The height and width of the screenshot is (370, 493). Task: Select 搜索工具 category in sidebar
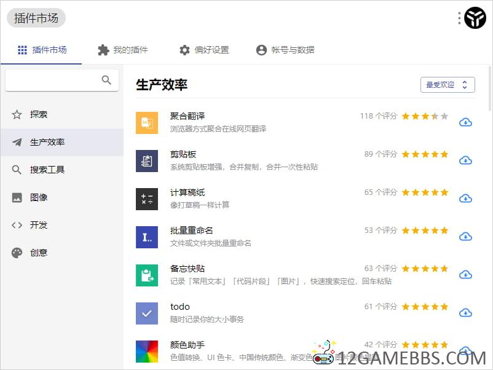point(47,170)
